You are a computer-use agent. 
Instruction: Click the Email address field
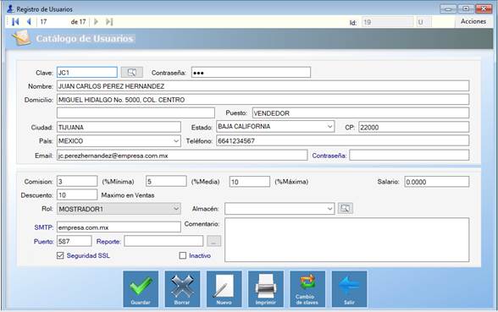[x=182, y=156]
